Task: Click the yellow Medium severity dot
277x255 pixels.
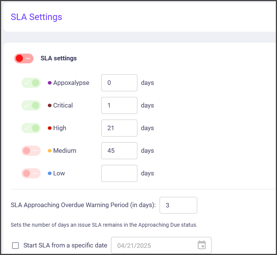Action: [50, 151]
